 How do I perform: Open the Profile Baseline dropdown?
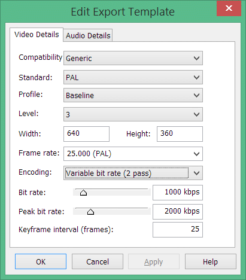(133, 95)
